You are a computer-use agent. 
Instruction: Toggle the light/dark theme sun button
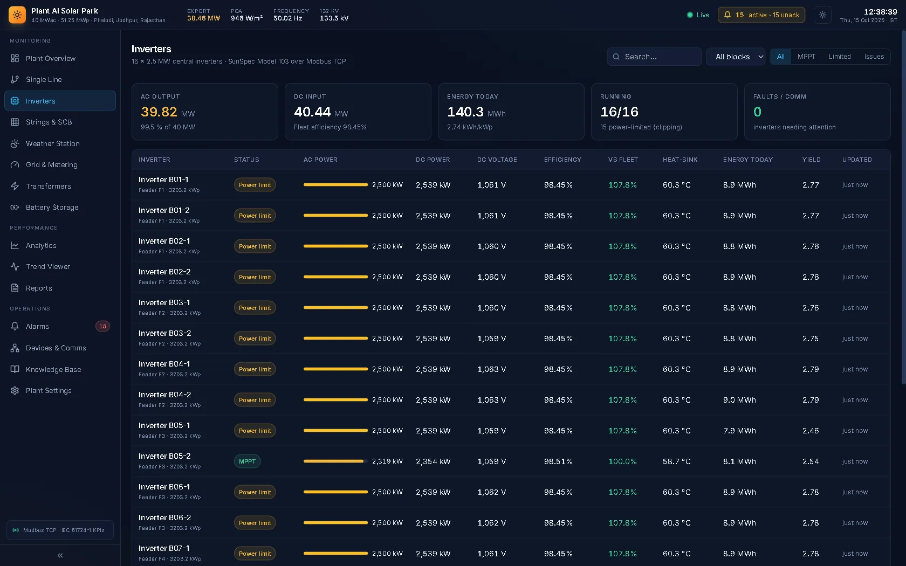822,15
